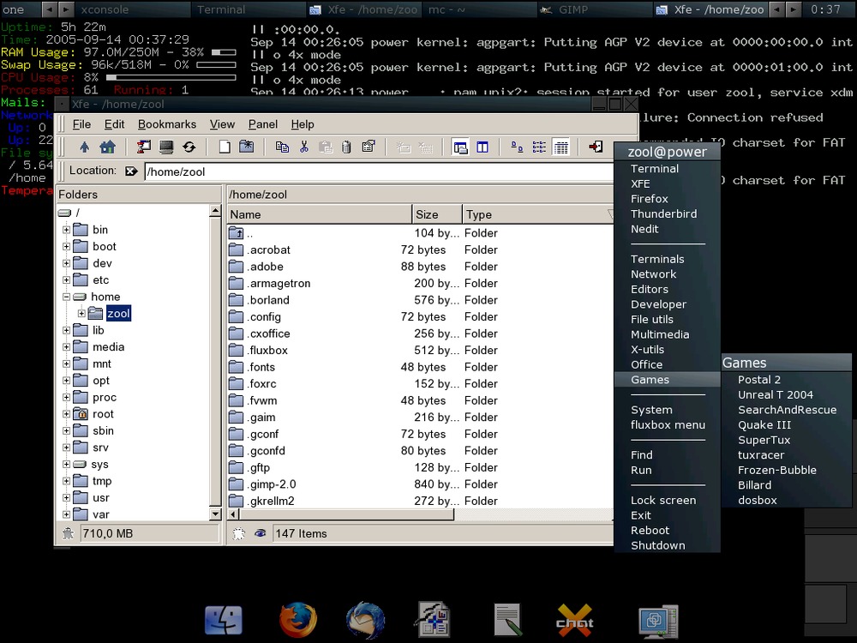Switch file list to detailed view
This screenshot has width=857, height=643.
tap(560, 147)
